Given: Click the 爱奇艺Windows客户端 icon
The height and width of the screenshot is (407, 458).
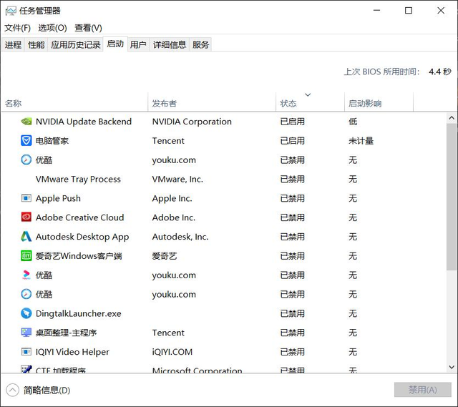Looking at the screenshot, I should tap(26, 256).
